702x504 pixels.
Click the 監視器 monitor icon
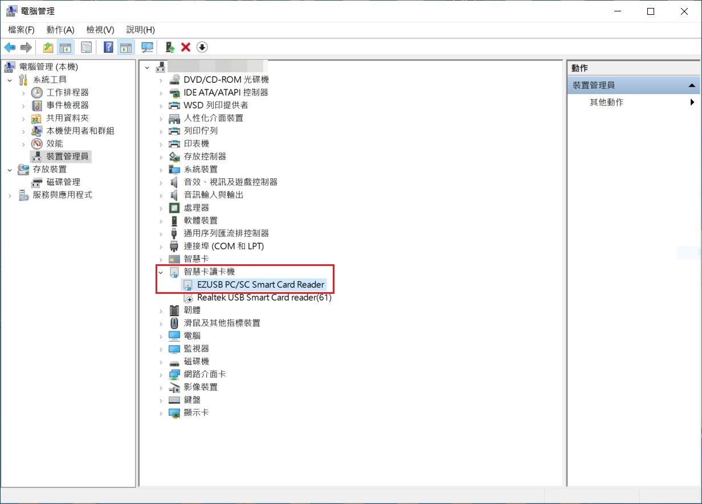coord(174,349)
